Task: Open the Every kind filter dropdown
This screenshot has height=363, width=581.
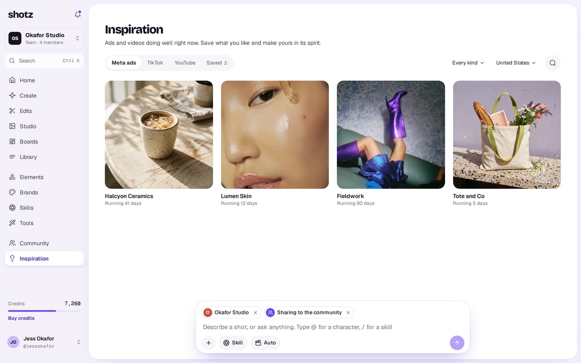Action: point(468,63)
